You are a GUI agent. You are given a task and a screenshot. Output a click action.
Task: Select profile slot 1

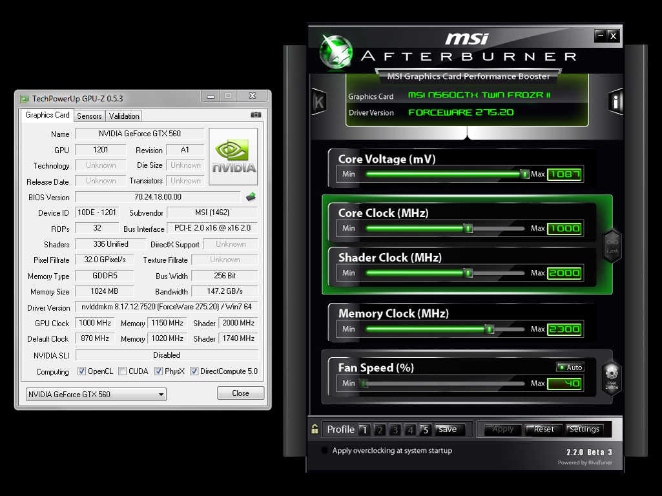tap(365, 429)
